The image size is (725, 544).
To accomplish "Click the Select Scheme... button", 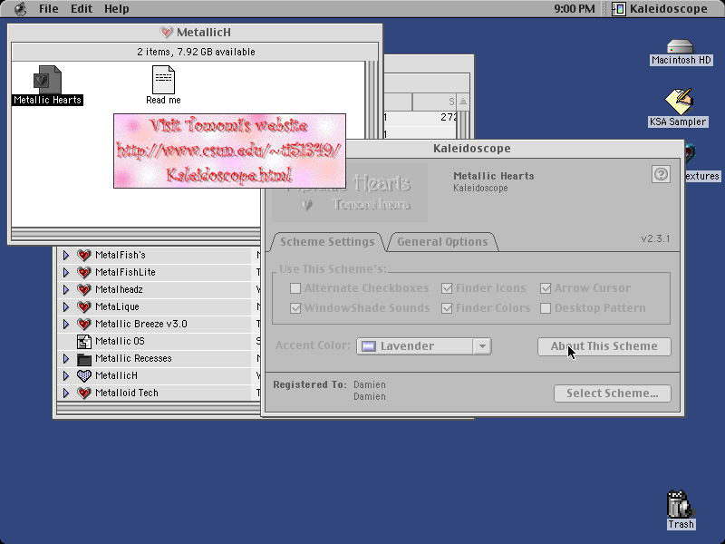I will point(613,393).
